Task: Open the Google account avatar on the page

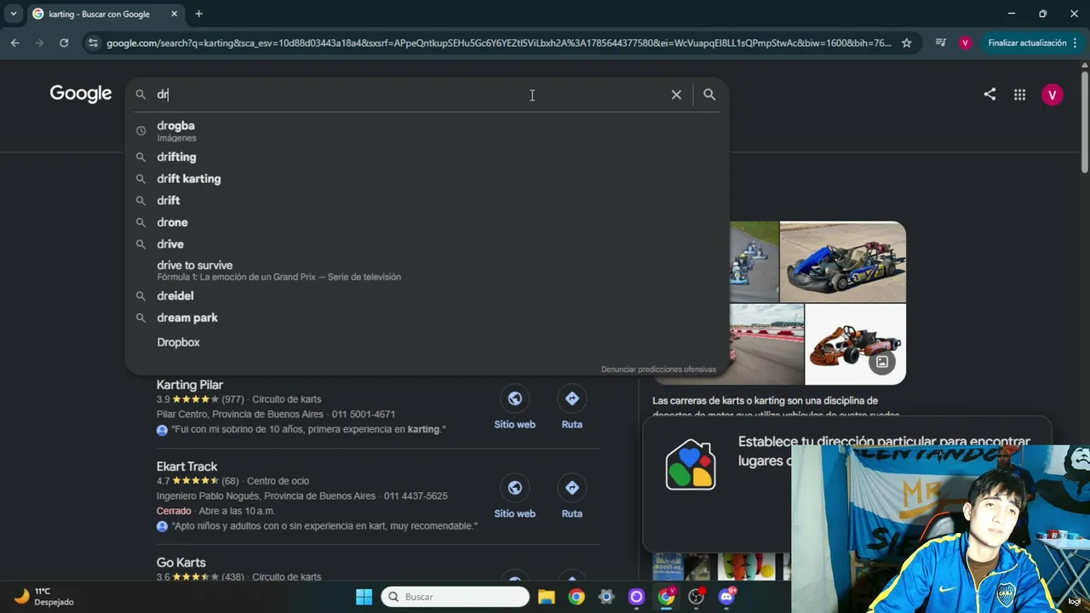Action: tap(1053, 95)
